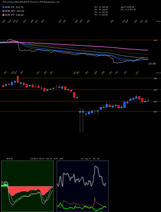161x212 pixels.
Task: Click the 'Pre C: 122.02' value
Action: pos(101,15)
